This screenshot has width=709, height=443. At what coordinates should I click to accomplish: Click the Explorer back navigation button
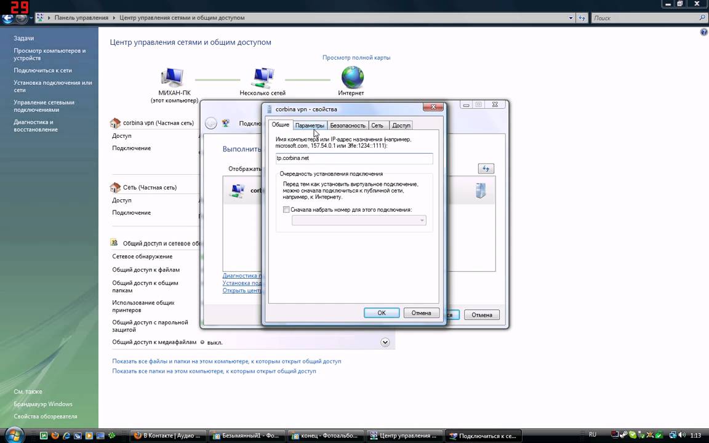(x=7, y=18)
